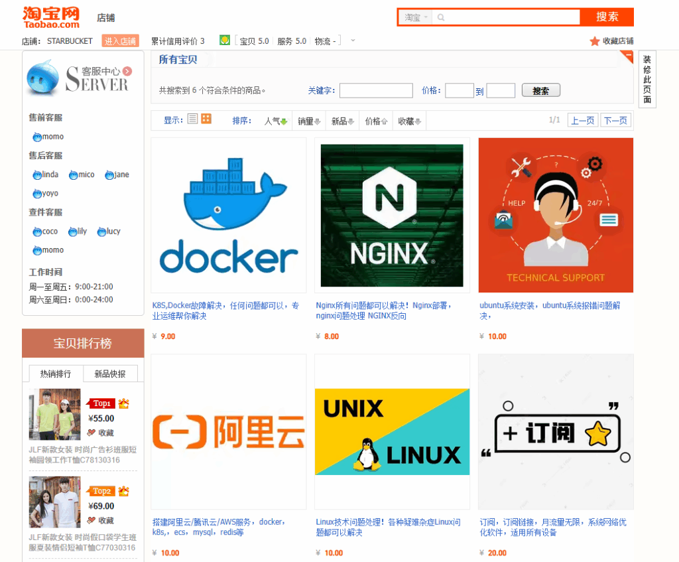Open the 淘宝 search scope dropdown
The image size is (679, 562).
(416, 17)
